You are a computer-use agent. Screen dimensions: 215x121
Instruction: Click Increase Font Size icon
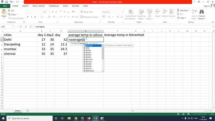[53, 12]
